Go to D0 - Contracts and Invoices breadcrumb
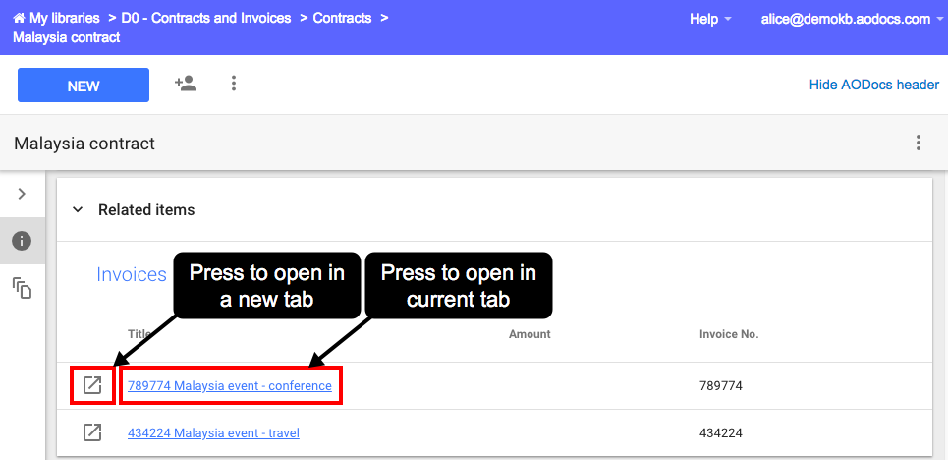 [206, 18]
